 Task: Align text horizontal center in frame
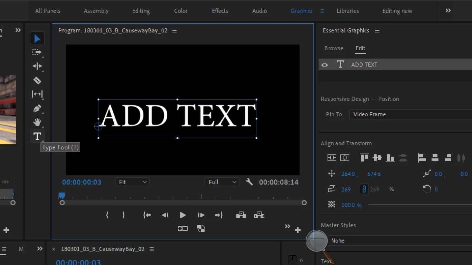coord(345,158)
